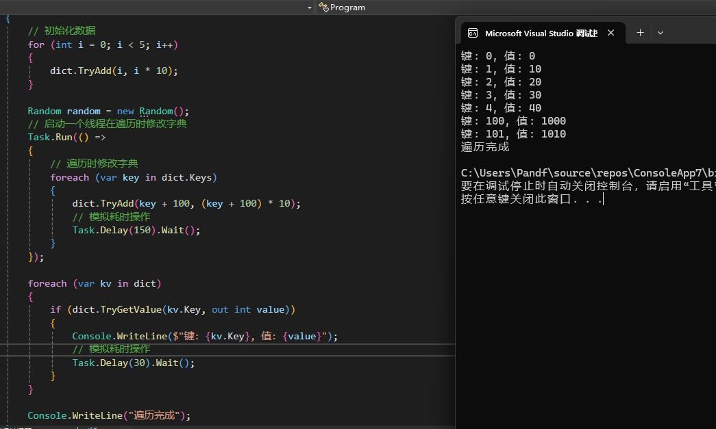
Task: Click the comment line '// 初始化数据'
Action: 62,31
